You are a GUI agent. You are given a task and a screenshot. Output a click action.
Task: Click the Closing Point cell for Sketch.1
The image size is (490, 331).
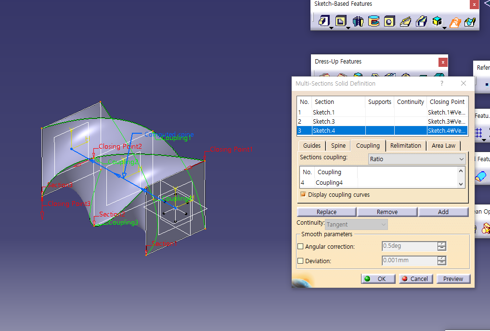tap(447, 113)
